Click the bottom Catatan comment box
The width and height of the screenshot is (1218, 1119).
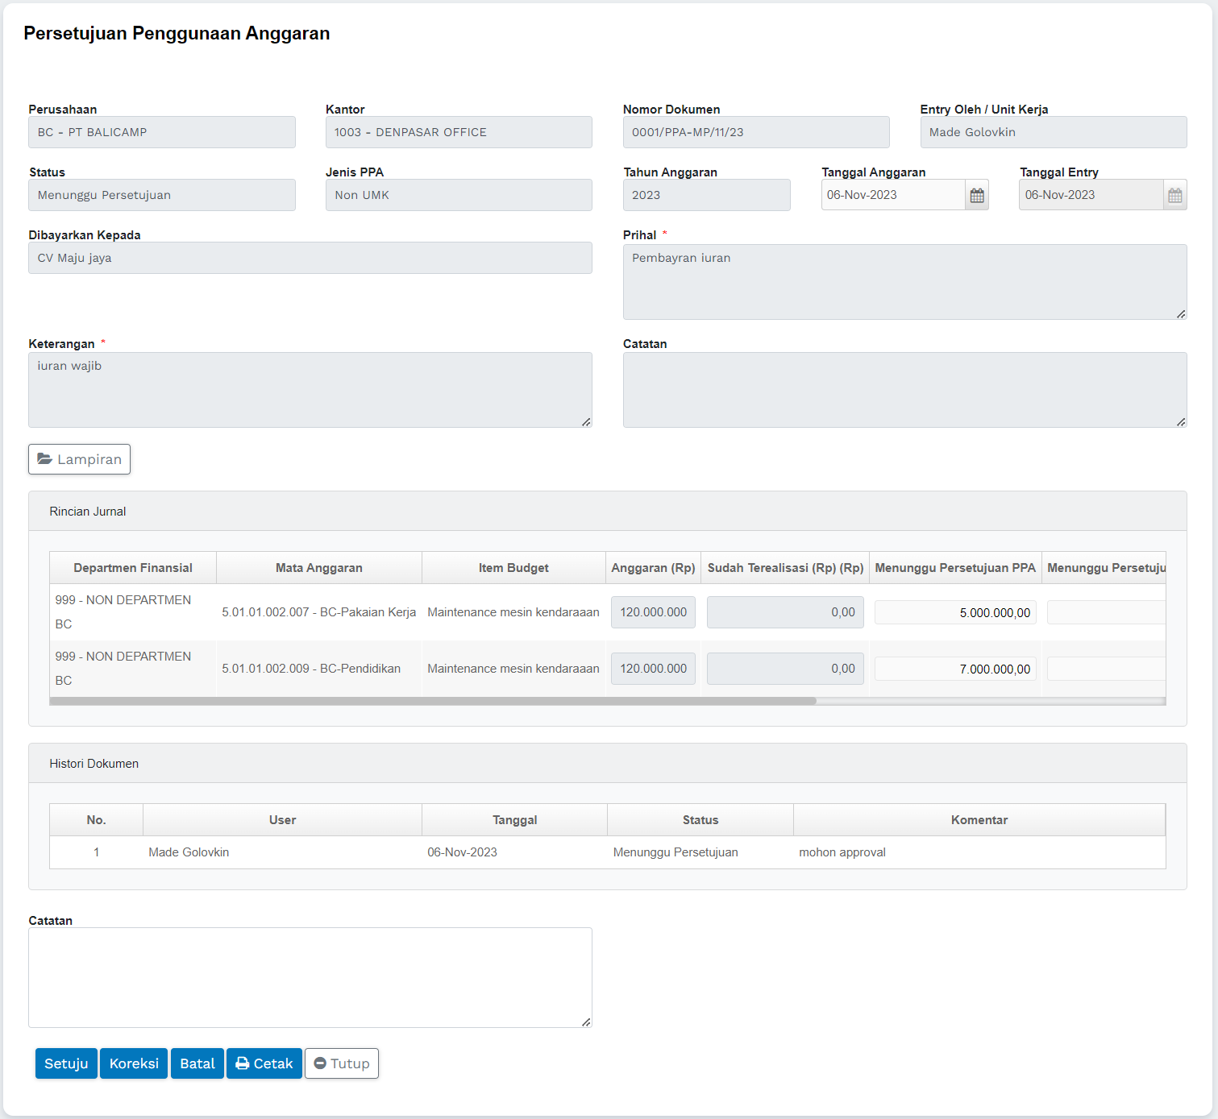[x=310, y=977]
